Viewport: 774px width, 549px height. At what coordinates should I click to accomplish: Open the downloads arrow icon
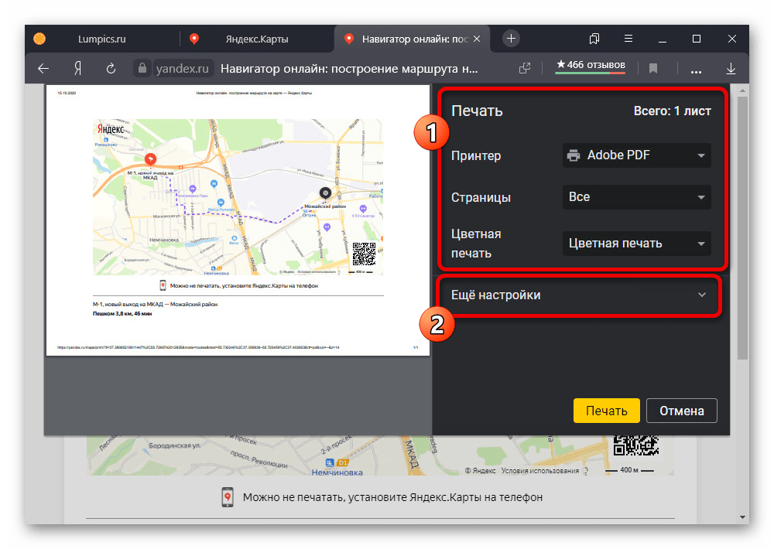(x=731, y=68)
